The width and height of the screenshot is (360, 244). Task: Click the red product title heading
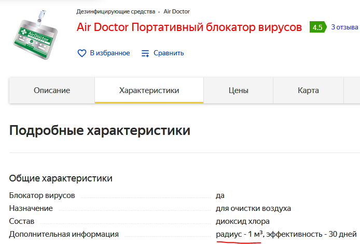189,27
